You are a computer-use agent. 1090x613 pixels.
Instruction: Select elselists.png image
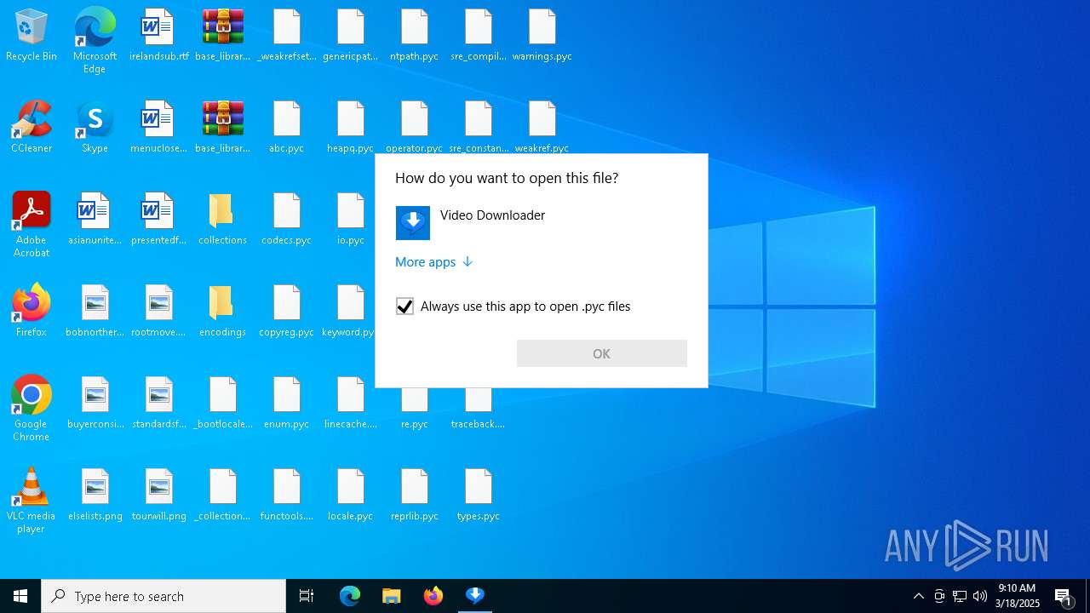(95, 496)
